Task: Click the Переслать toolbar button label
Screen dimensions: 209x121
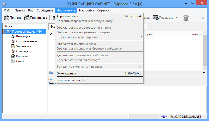Action: pos(166,18)
